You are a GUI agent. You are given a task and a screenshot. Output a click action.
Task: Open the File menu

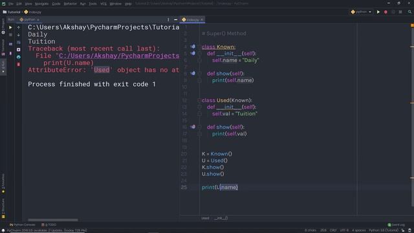(11, 4)
